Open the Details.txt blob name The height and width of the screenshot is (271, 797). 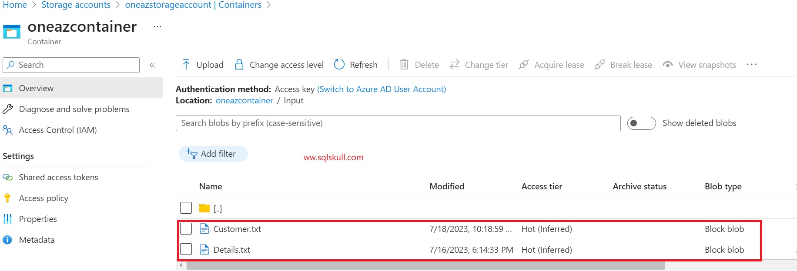[232, 250]
